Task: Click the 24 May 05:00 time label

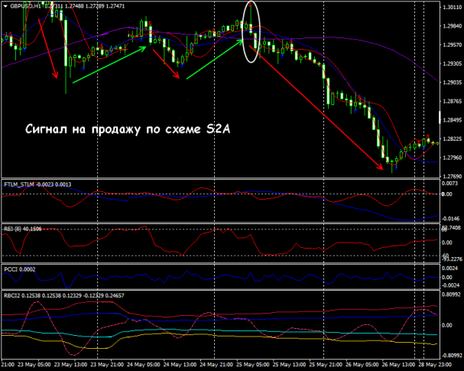Action: pos(144,364)
